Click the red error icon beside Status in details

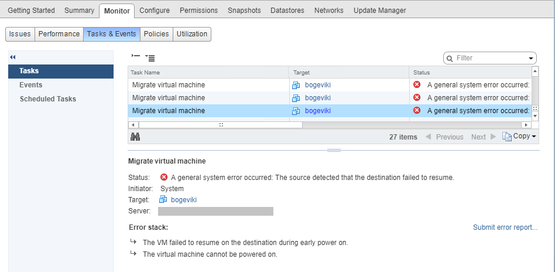164,177
